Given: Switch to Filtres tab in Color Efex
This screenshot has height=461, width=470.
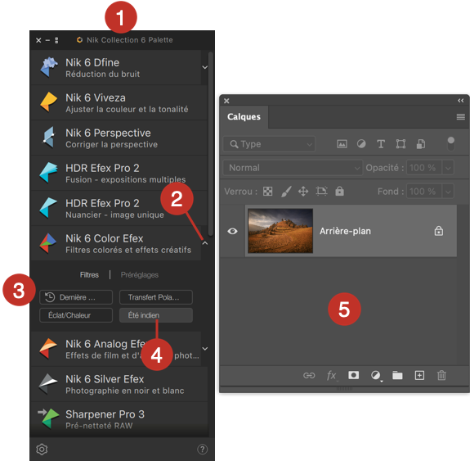Looking at the screenshot, I should pos(89,275).
